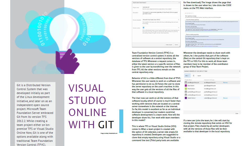
Task: Select the Subodh Sohoni avatar icon
Action: click(186, 98)
